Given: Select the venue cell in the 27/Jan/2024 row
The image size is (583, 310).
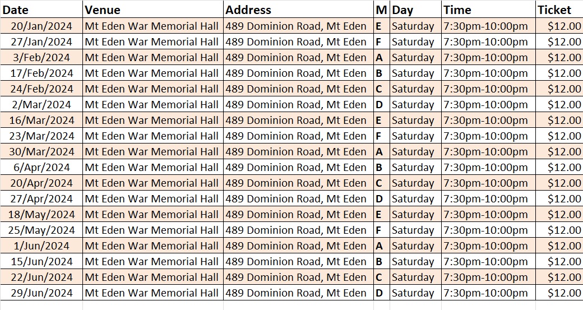Looking at the screenshot, I should click(x=152, y=41).
